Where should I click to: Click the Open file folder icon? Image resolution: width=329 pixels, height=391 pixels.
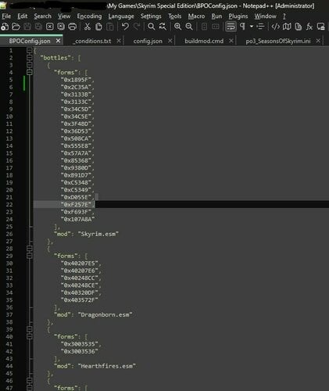tap(16, 27)
